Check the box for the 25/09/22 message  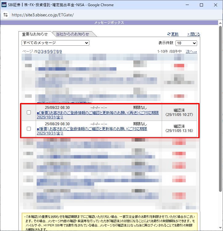click(x=29, y=113)
